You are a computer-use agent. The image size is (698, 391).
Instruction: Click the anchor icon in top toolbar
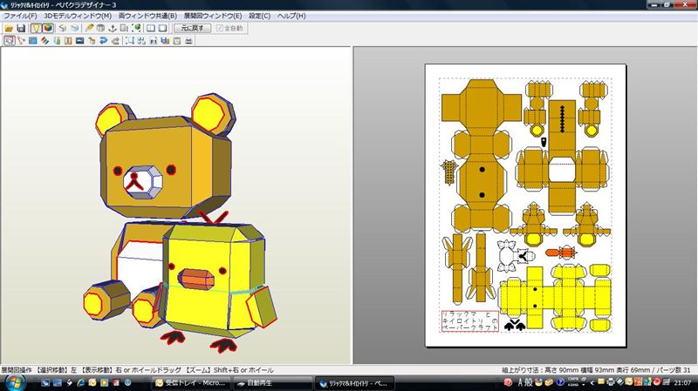click(113, 28)
